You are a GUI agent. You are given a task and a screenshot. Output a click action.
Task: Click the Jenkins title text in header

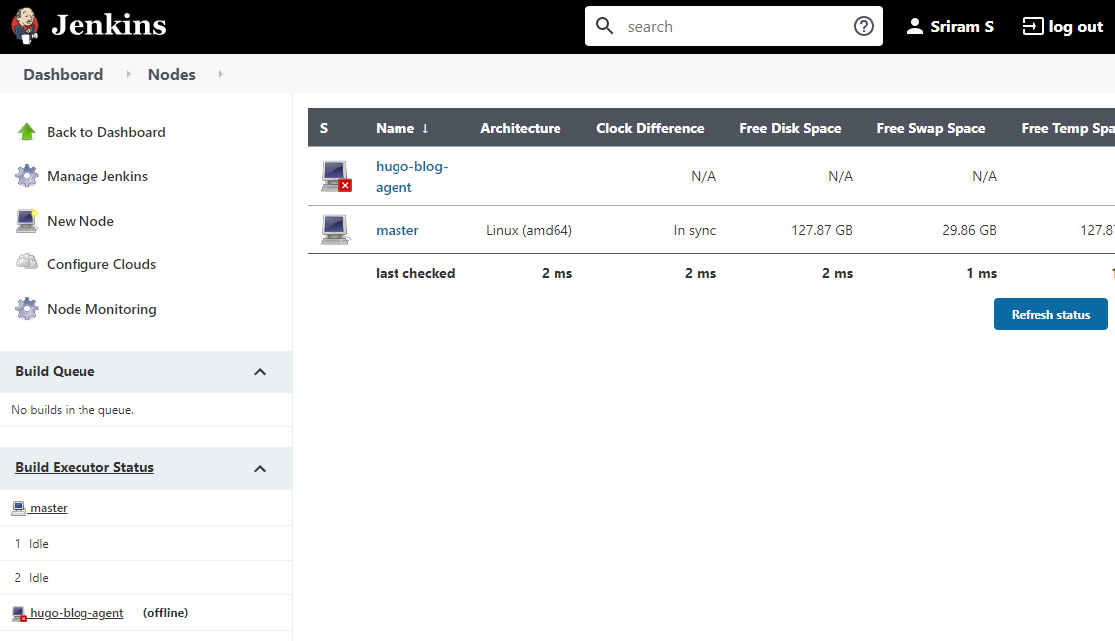[x=108, y=26]
